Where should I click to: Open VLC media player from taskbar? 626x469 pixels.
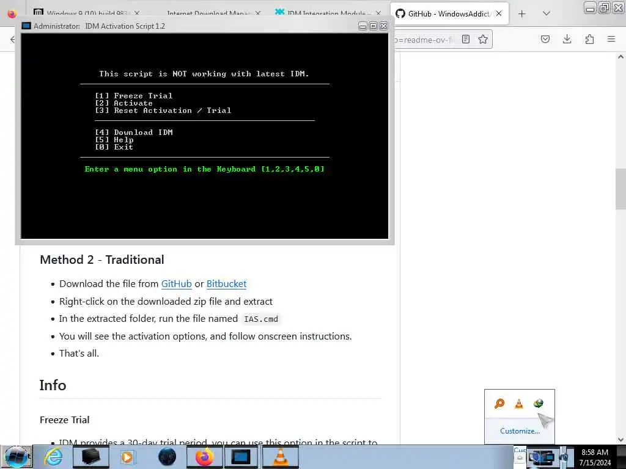coord(281,457)
